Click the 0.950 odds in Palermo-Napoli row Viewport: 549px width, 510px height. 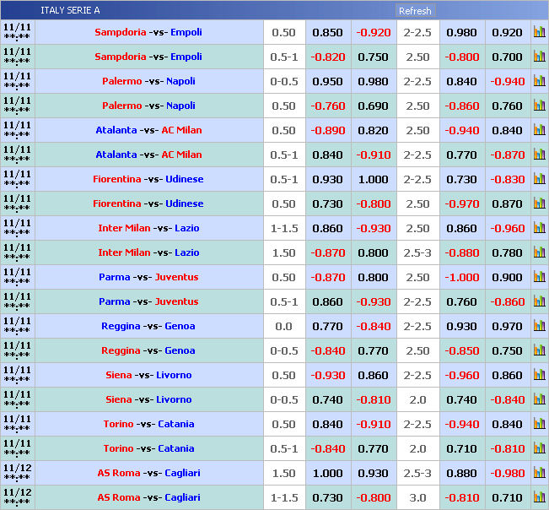click(x=327, y=82)
